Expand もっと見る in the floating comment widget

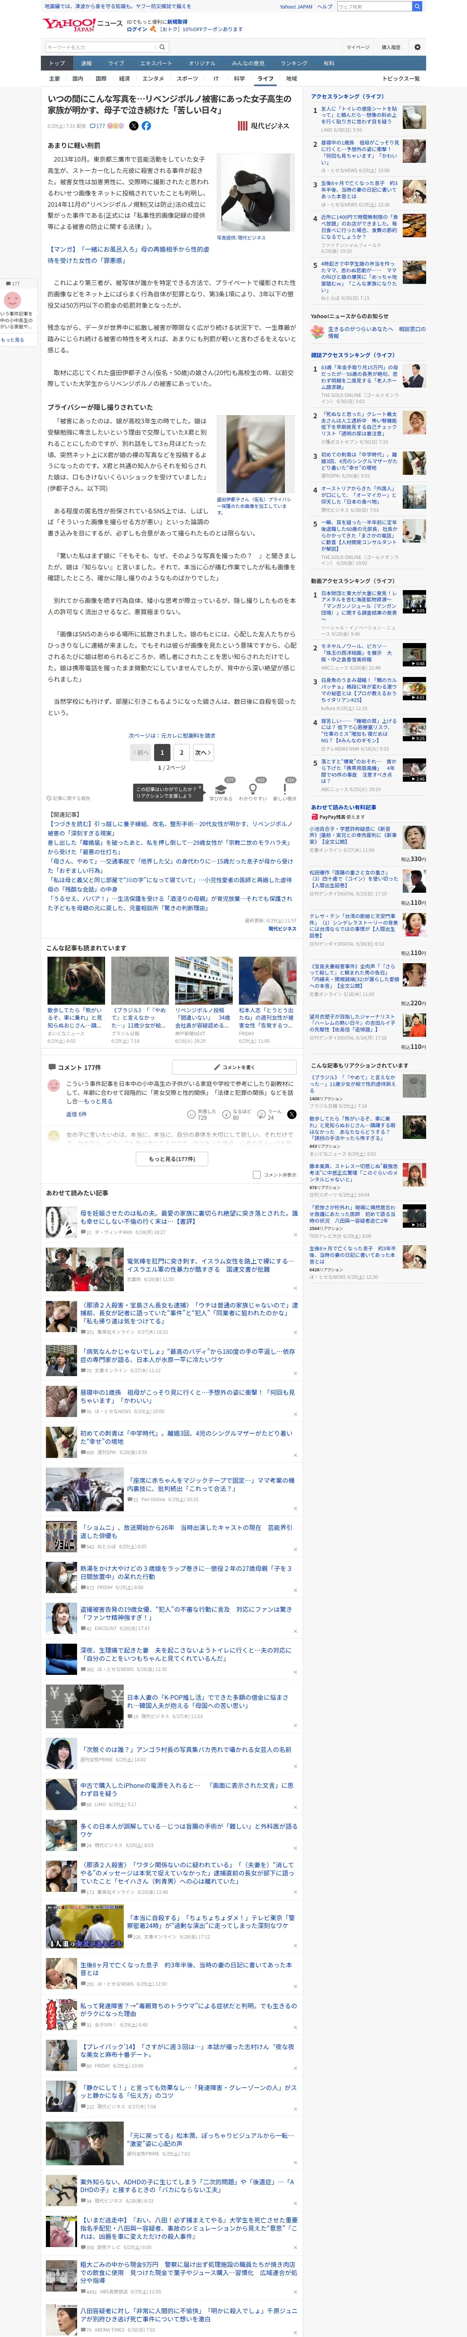click(x=13, y=340)
